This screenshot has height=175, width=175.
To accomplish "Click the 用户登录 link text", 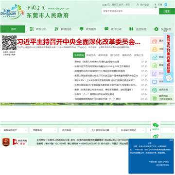I will point(144,5).
